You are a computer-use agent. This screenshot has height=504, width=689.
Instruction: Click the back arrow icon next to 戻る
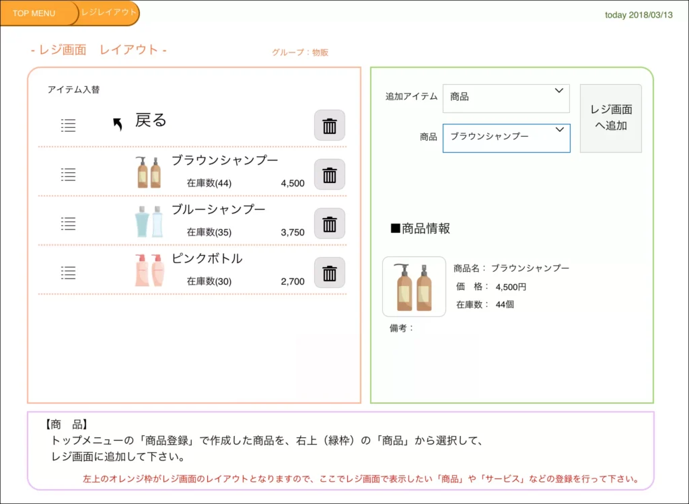[x=118, y=123]
